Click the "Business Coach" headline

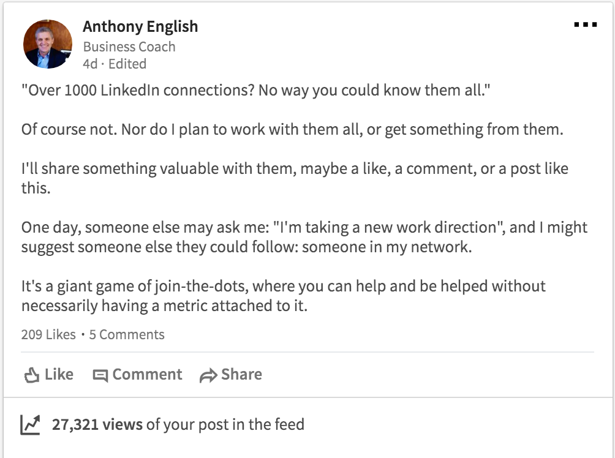(129, 47)
